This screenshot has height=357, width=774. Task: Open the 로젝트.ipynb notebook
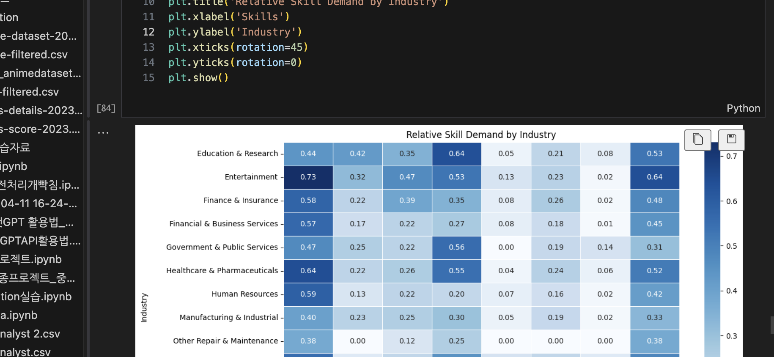[x=31, y=259]
